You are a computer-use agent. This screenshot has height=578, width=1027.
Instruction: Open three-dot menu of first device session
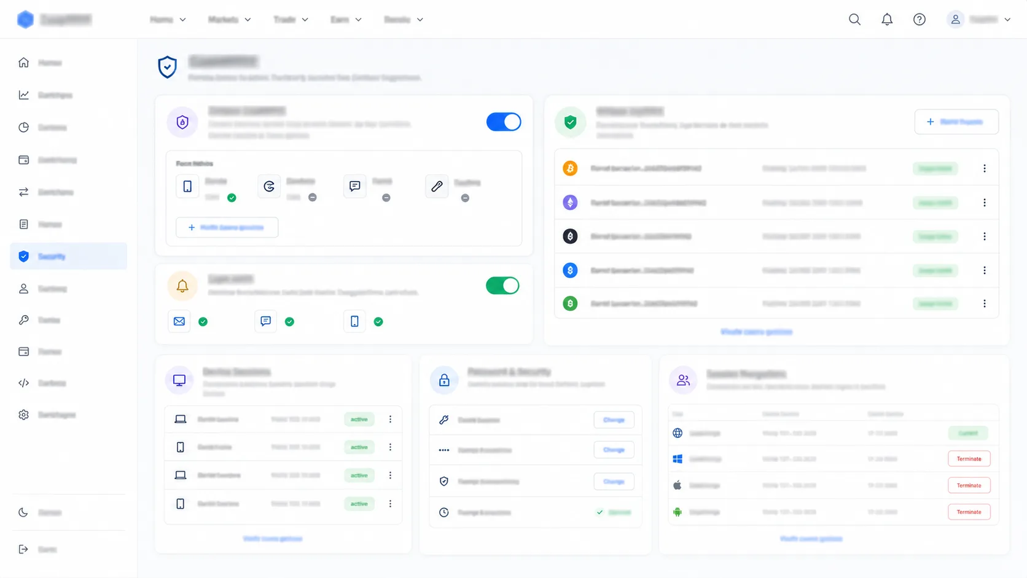tap(390, 419)
